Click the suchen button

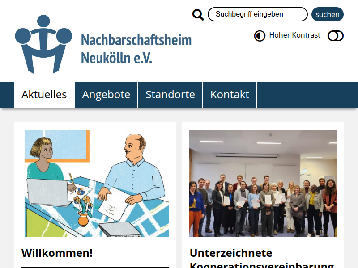tap(328, 14)
